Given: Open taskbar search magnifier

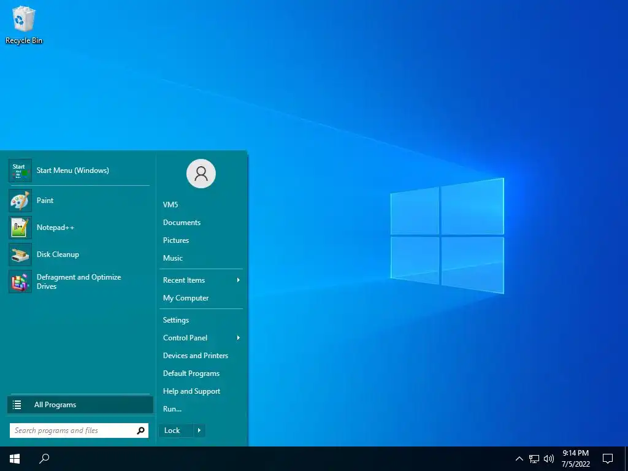Looking at the screenshot, I should click(x=44, y=459).
